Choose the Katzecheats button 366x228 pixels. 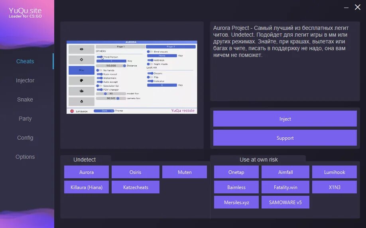click(136, 187)
